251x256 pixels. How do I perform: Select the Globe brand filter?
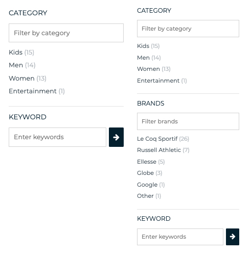[x=150, y=173]
